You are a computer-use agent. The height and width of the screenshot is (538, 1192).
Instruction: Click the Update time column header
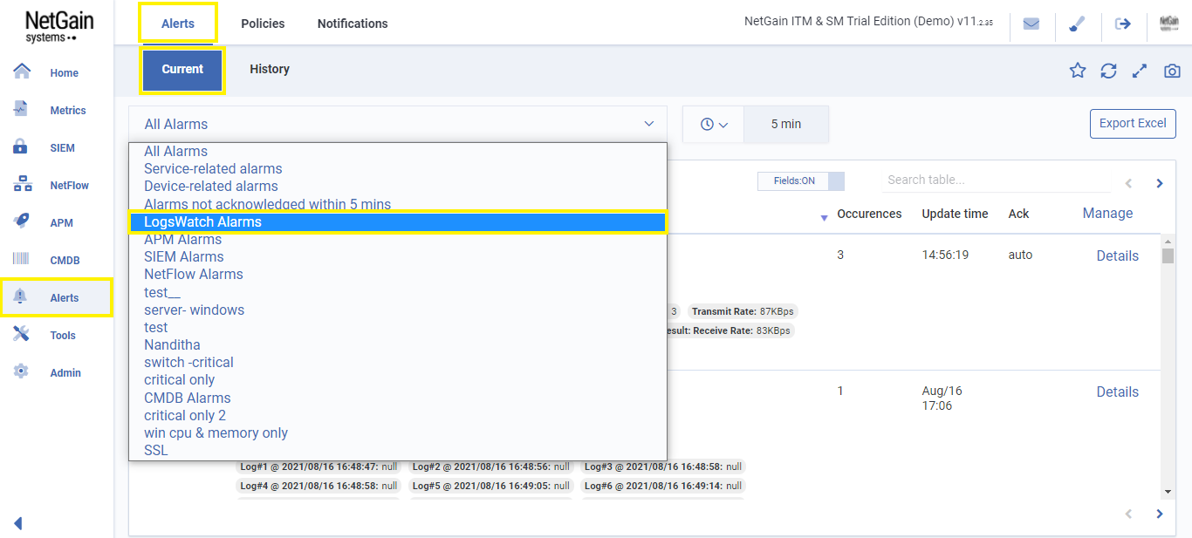click(x=955, y=214)
